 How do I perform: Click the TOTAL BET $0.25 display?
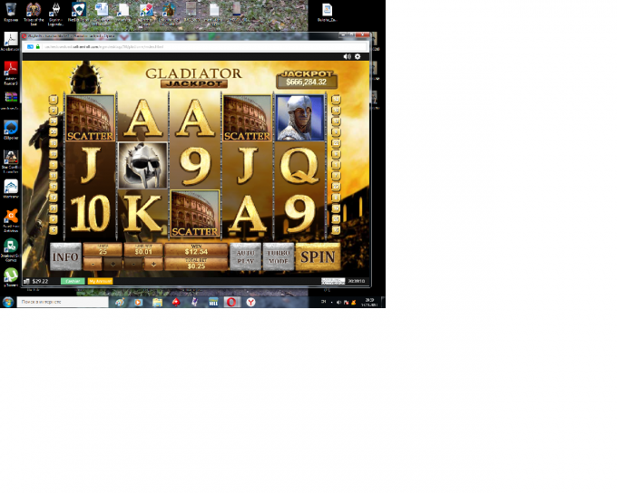pos(196,265)
